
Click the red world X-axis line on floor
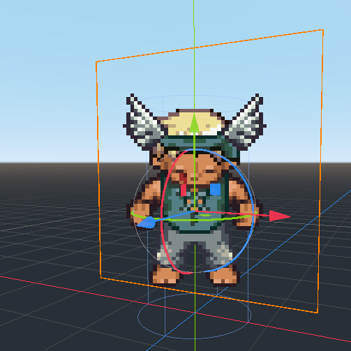pos(70,288)
